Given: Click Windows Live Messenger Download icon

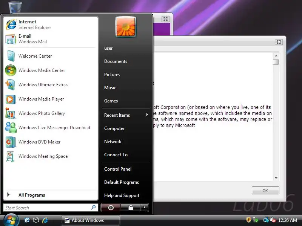Looking at the screenshot, I should click(x=11, y=128).
